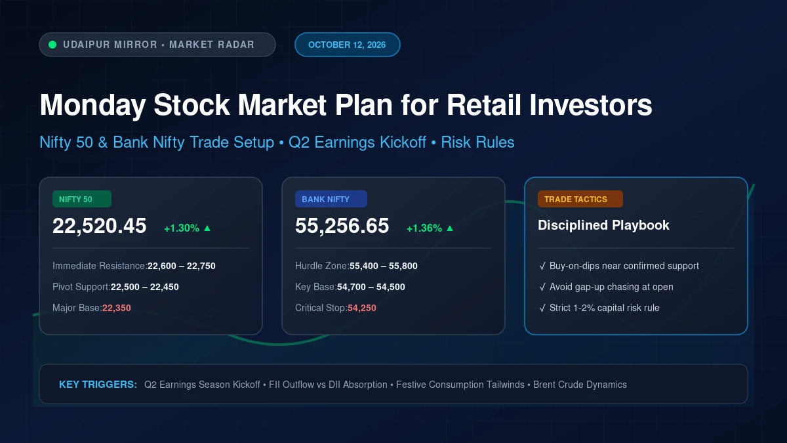Click the Hurdle Zone label
This screenshot has width=787, height=443.
pyautogui.click(x=322, y=266)
